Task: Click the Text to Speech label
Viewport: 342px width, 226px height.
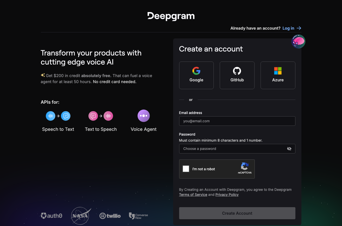Action: point(101,129)
